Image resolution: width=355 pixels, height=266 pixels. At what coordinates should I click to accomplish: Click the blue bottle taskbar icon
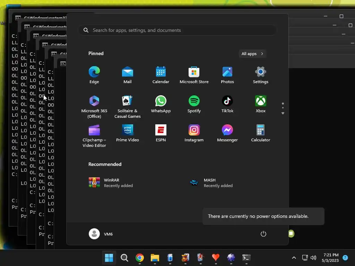click(170, 258)
